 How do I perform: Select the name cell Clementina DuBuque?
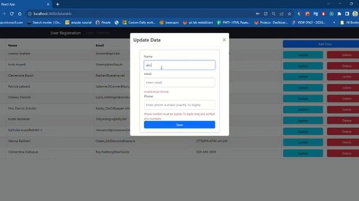[x=23, y=152]
